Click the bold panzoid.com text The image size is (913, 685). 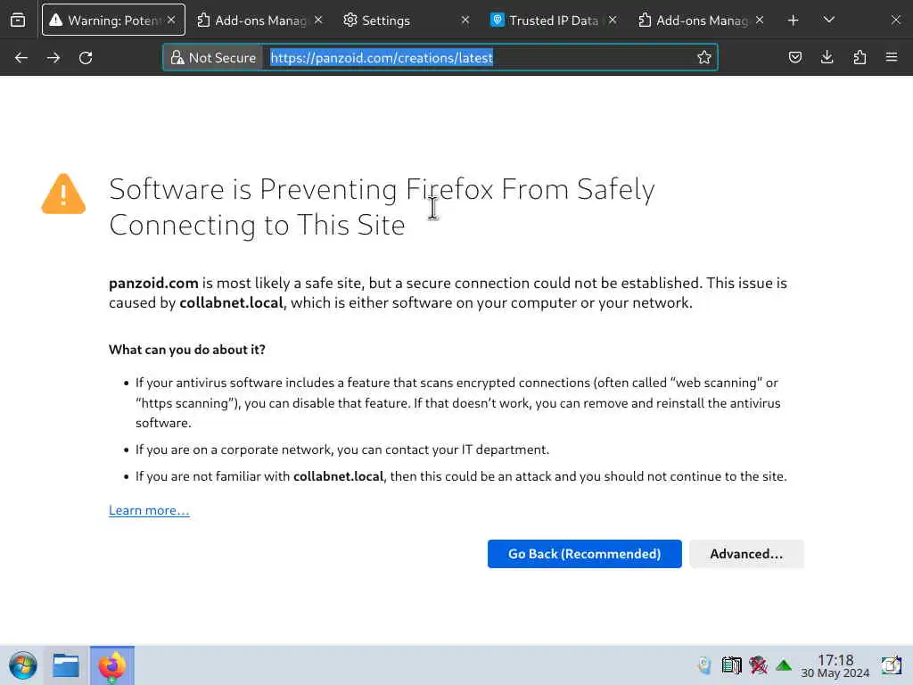click(153, 283)
